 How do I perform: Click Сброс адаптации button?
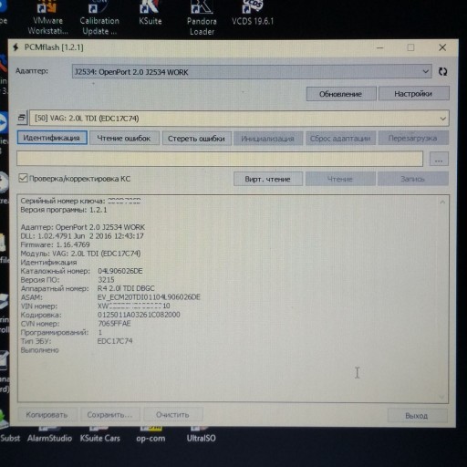(340, 139)
